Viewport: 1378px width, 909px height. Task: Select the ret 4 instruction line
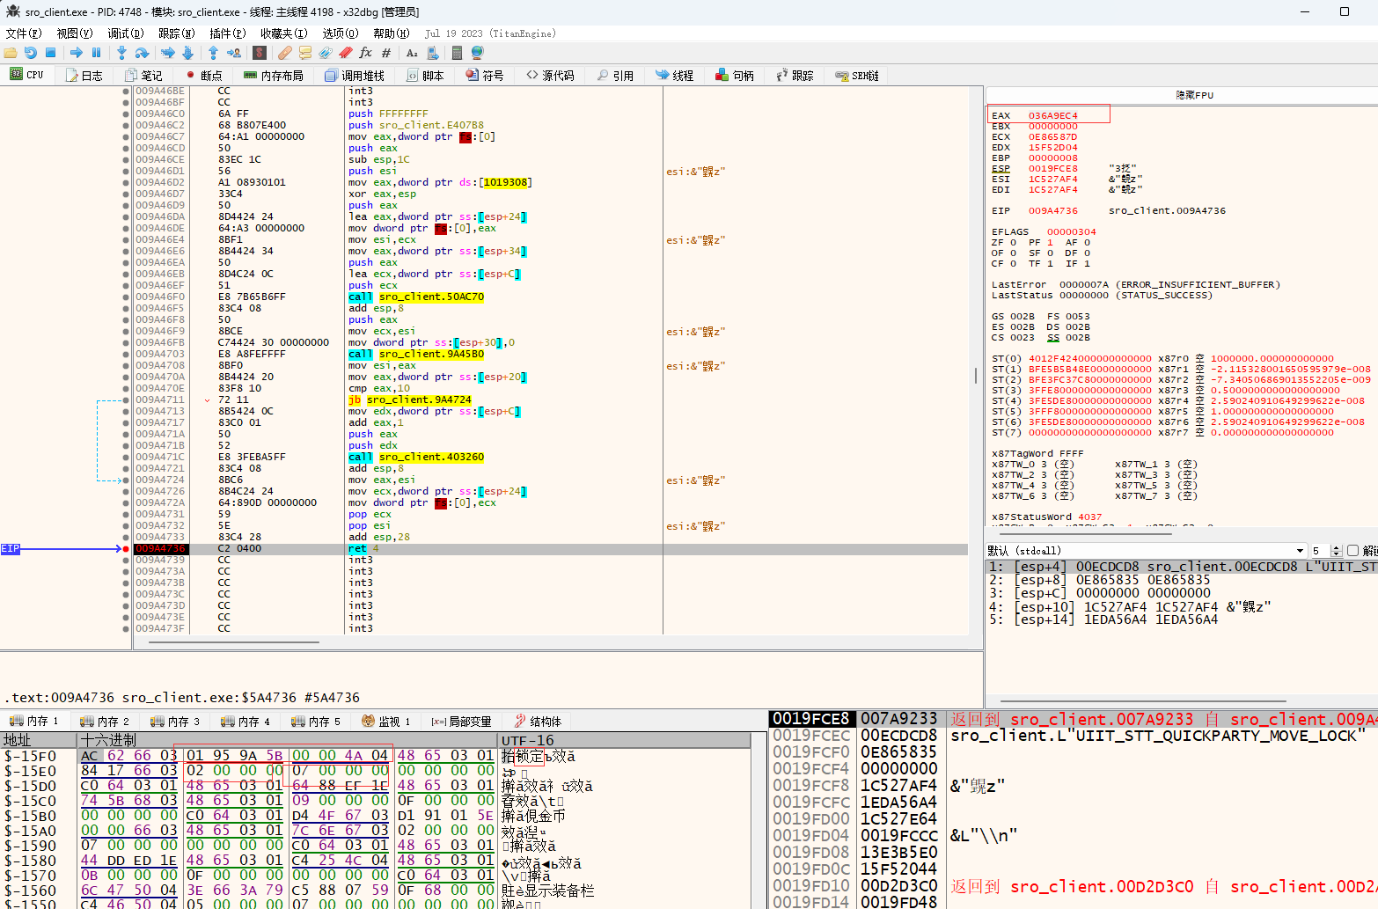(363, 549)
